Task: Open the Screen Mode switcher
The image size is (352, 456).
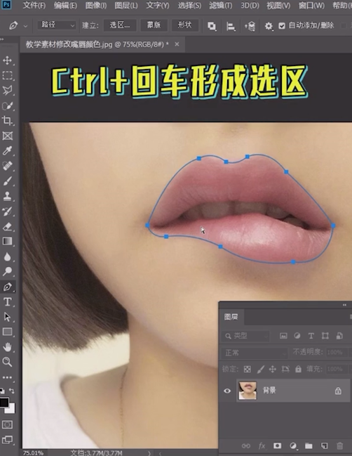Action: point(7,440)
